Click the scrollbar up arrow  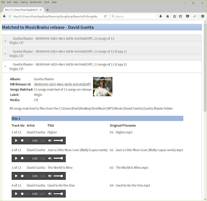[x=205, y=22]
